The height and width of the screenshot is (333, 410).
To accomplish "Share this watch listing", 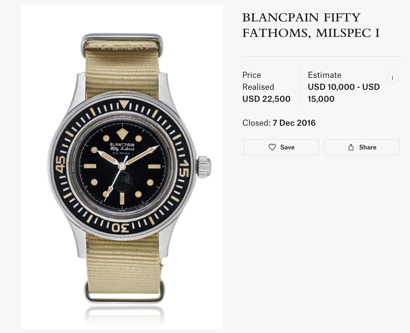I will click(362, 147).
